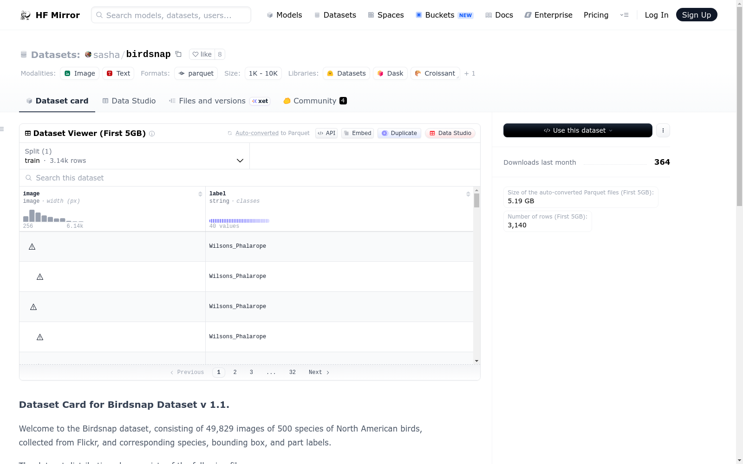Open Spaces in the top navigation

tap(385, 15)
